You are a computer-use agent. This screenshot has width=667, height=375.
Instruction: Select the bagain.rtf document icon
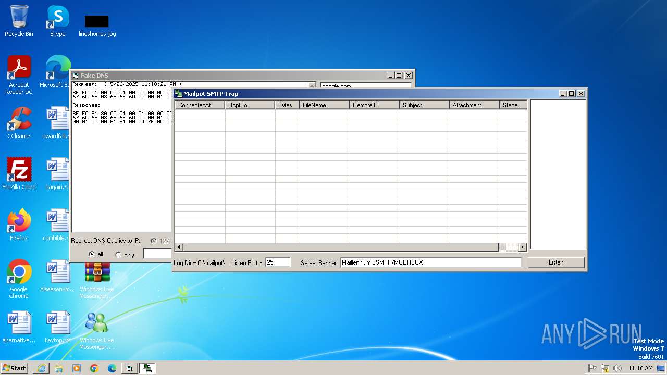[x=56, y=174]
